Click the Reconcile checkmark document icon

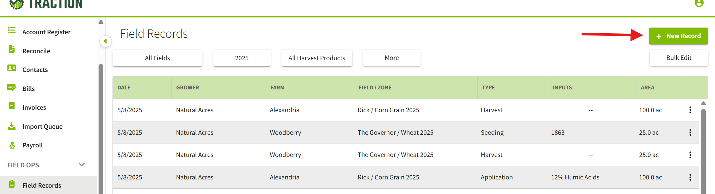coord(12,49)
